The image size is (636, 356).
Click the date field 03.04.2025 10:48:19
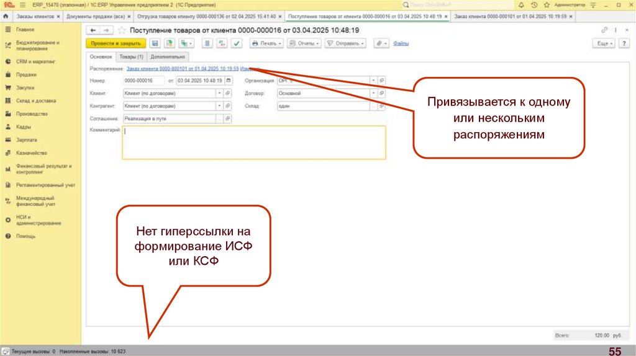click(201, 81)
